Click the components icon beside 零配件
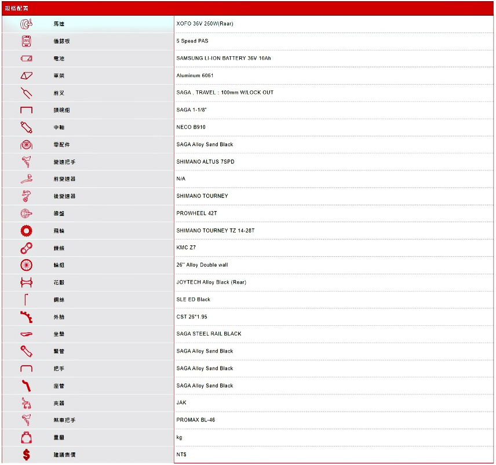 [x=26, y=144]
